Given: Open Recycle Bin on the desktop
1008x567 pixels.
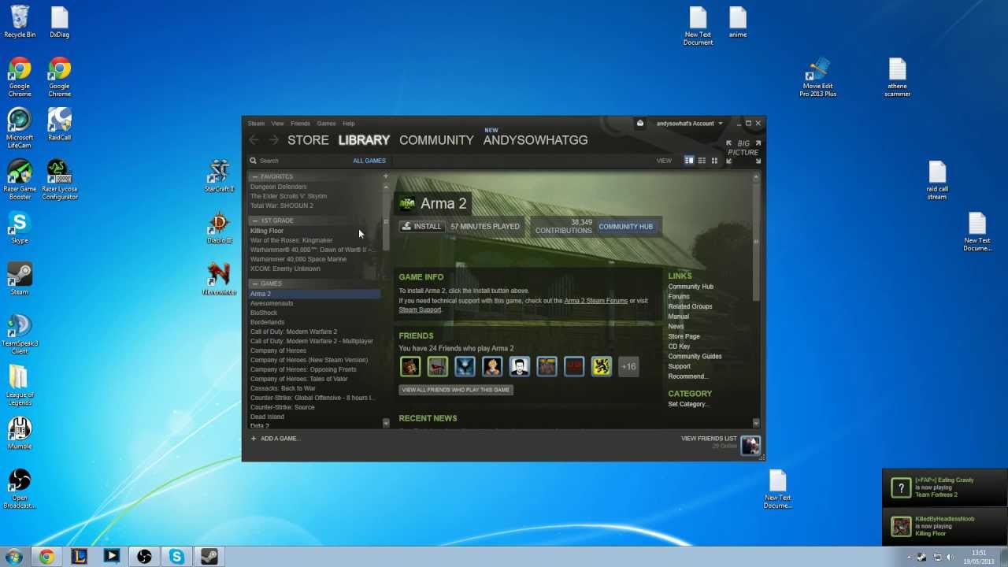Looking at the screenshot, I should 20,22.
